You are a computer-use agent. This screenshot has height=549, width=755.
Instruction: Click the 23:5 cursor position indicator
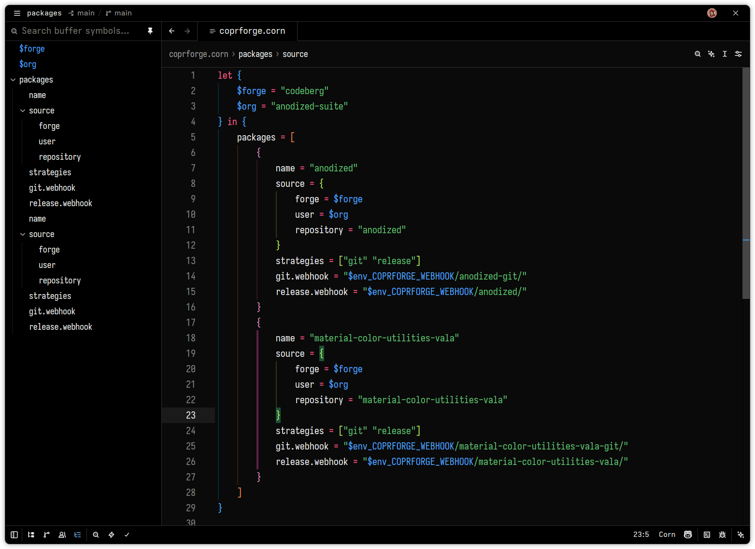[x=641, y=535]
